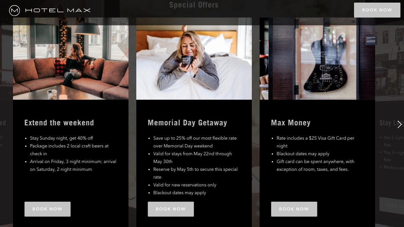The image size is (404, 227).
Task: Click the faded Book Now button on the right card
Action: click(392, 205)
